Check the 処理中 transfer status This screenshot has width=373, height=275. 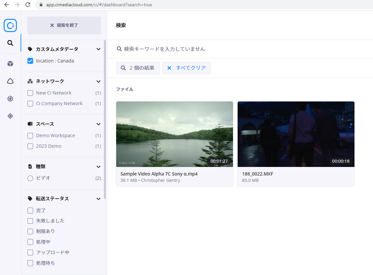coord(30,242)
